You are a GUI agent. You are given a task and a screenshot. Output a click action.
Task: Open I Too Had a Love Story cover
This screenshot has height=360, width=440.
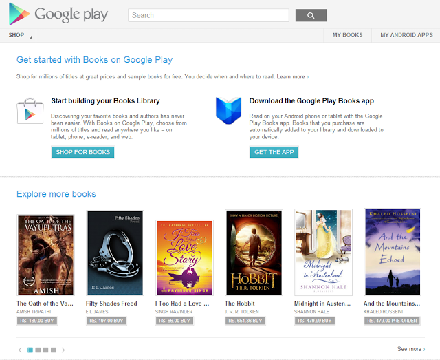click(185, 257)
